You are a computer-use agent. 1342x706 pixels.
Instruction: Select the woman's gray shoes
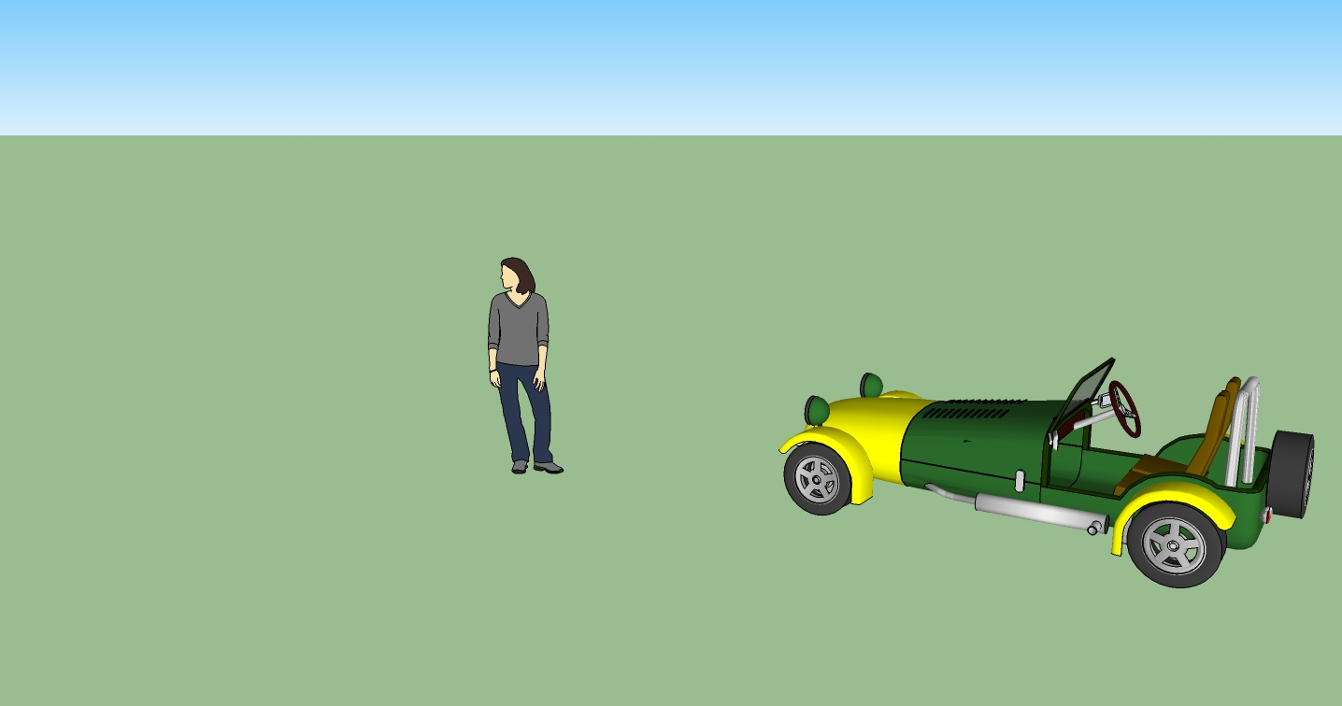[x=548, y=467]
